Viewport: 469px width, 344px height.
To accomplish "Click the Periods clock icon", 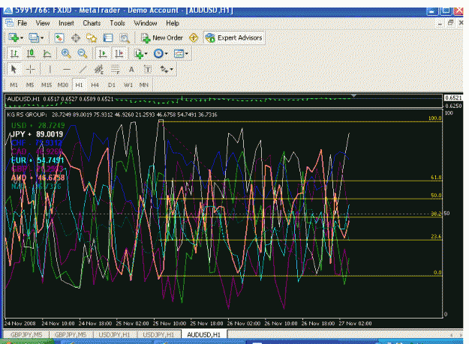I will coord(158,54).
